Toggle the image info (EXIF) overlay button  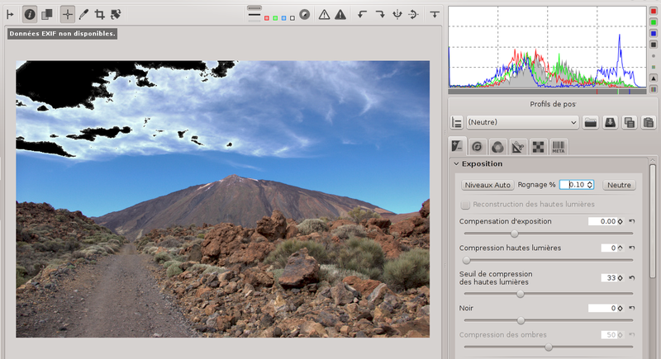point(30,14)
